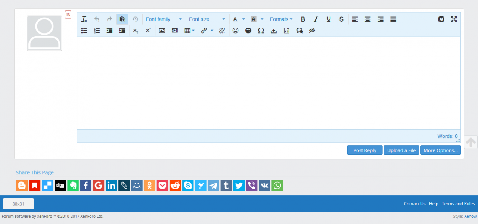Click the remove formatting icon
The width and height of the screenshot is (478, 224).
tap(84, 19)
